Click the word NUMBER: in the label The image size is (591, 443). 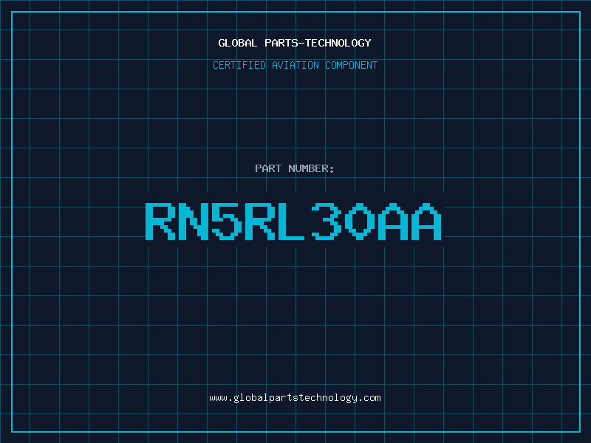312,168
